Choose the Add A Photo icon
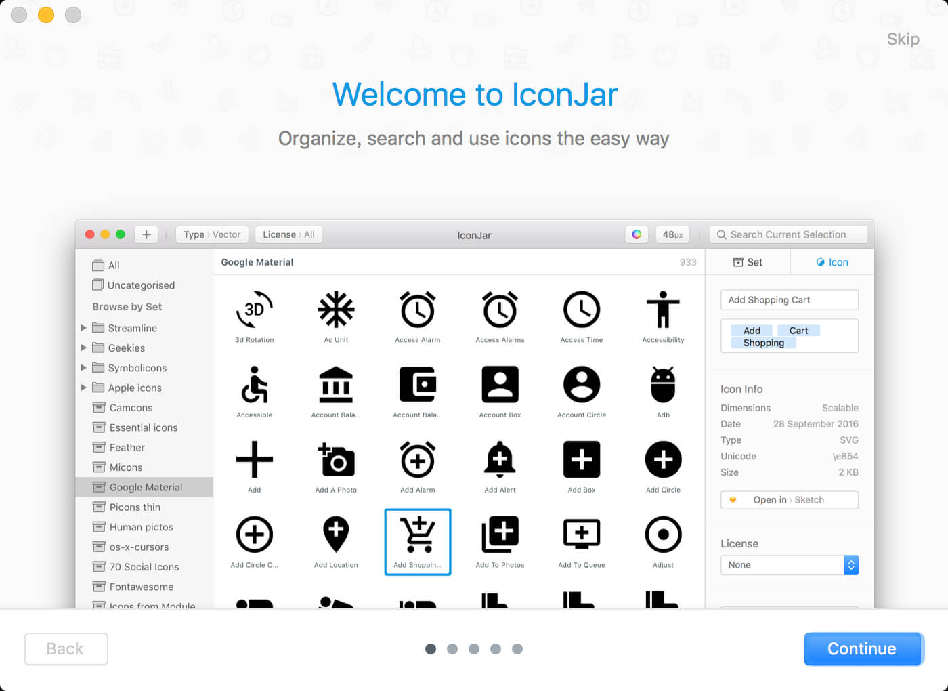This screenshot has height=691, width=948. point(336,460)
